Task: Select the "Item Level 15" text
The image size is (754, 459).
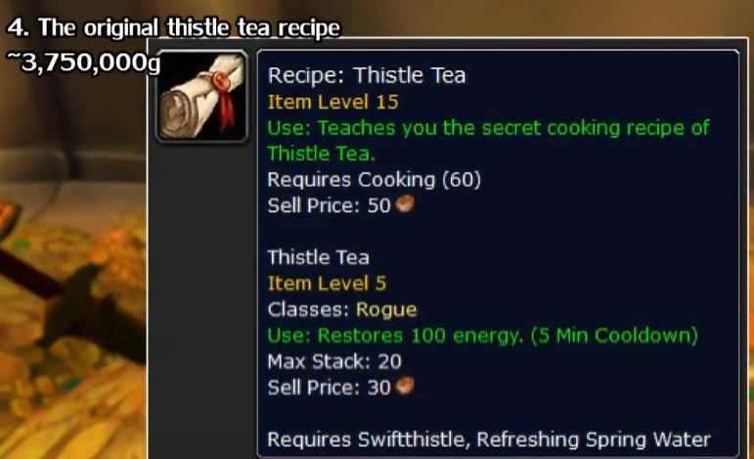Action: coord(333,102)
